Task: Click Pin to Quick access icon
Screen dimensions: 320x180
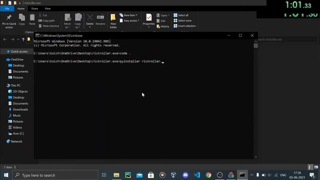Action: [x=9, y=17]
